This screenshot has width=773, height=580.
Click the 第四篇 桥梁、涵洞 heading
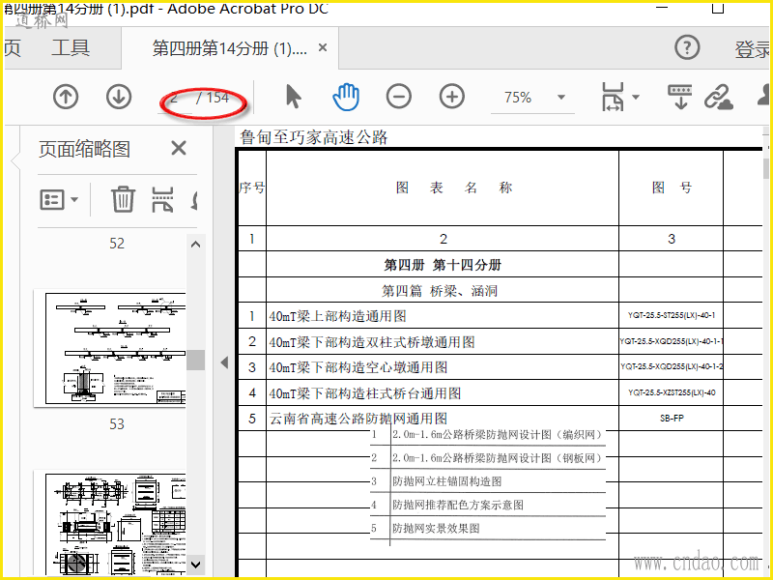point(440,291)
